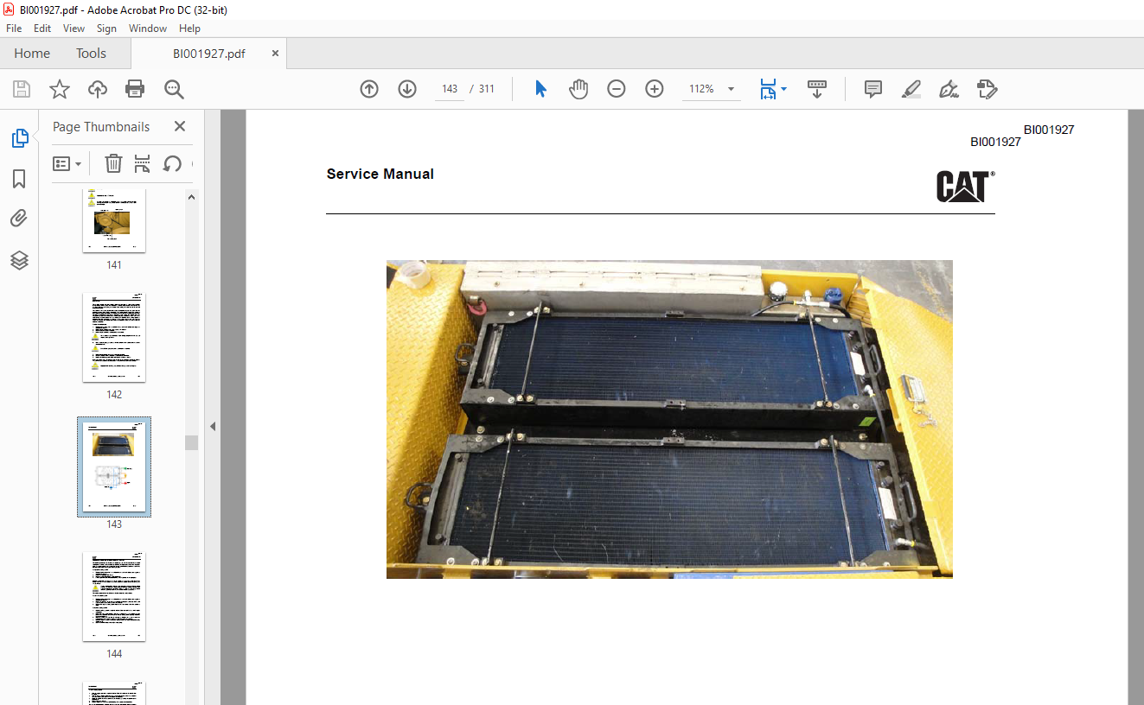Image resolution: width=1144 pixels, height=705 pixels.
Task: Activate the Hand pan tool
Action: point(578,89)
